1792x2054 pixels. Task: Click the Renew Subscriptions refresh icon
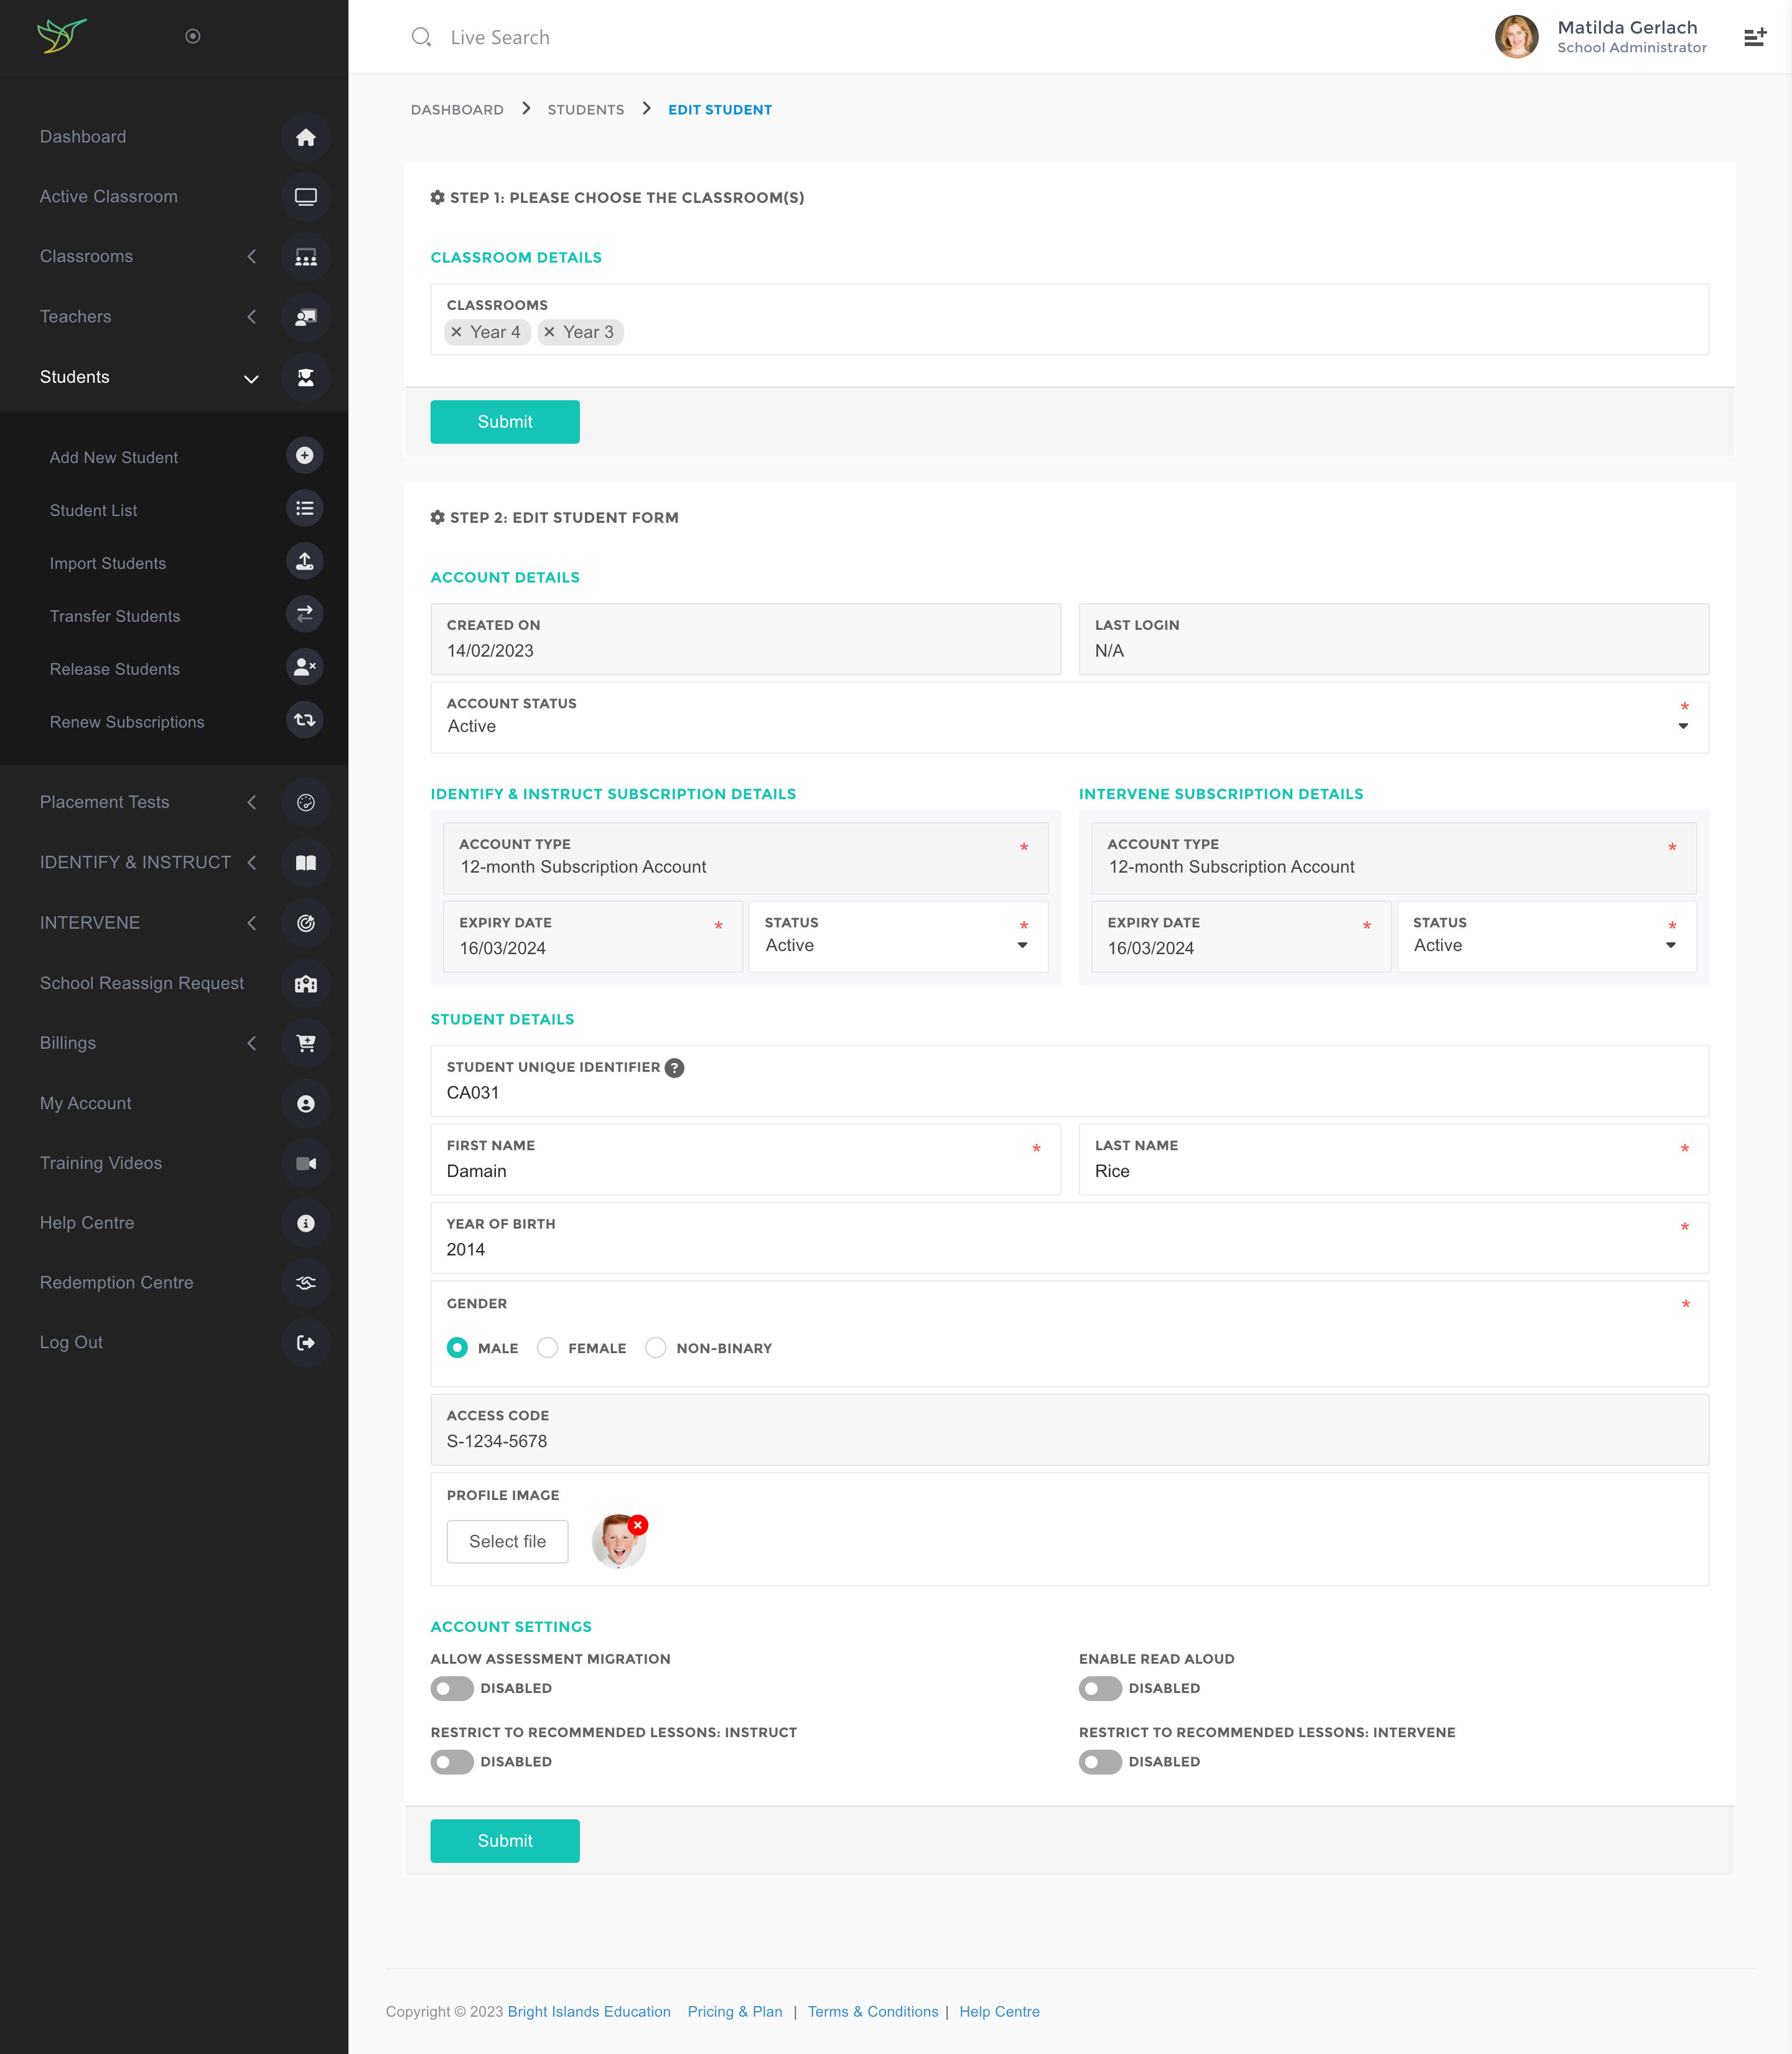pyautogui.click(x=304, y=720)
